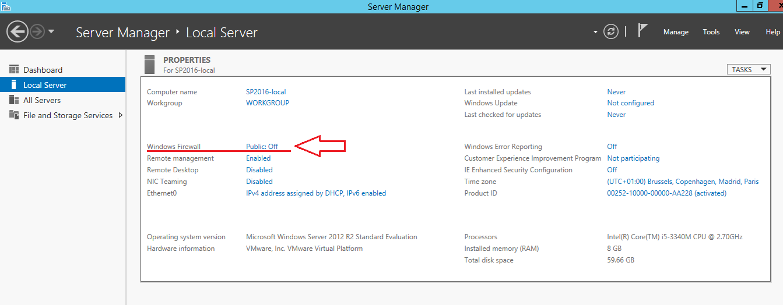This screenshot has width=783, height=305.
Task: Click Ethernet0 IPv4 address link
Action: (316, 193)
